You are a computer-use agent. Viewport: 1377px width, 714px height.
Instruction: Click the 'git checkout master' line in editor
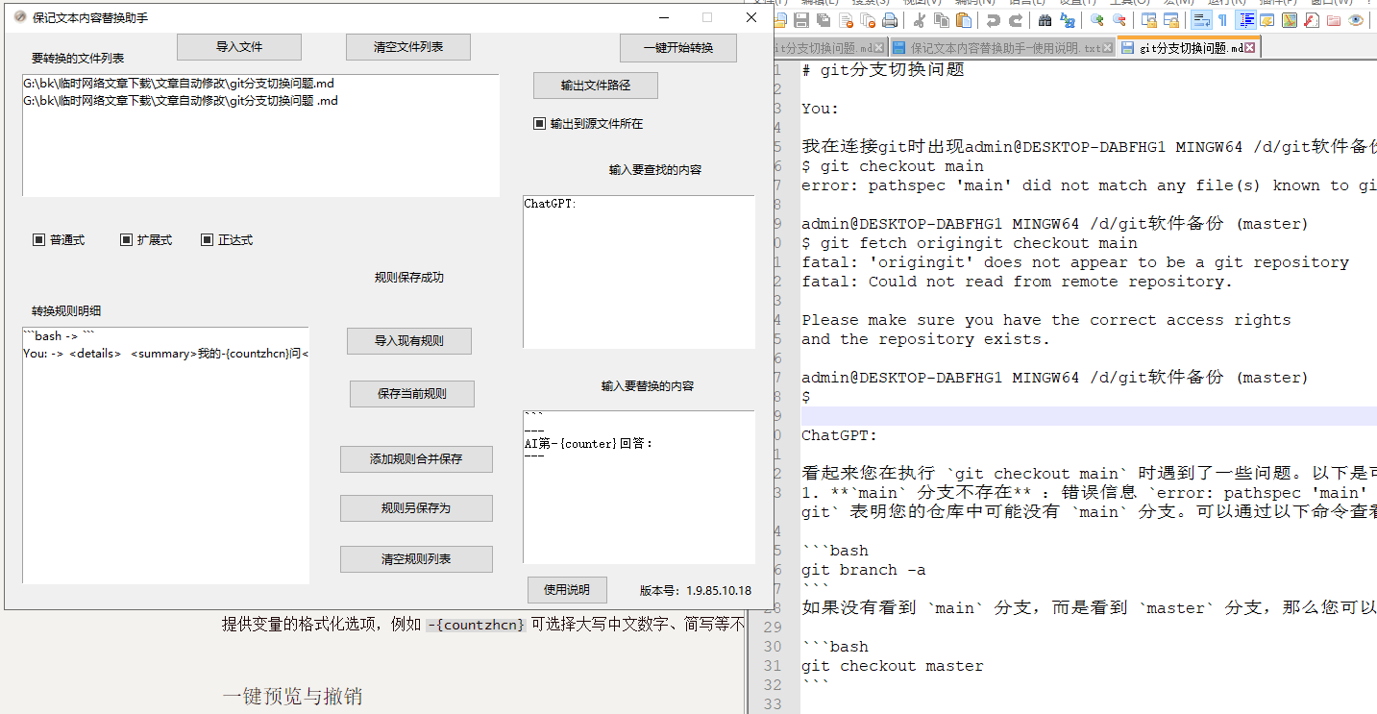coord(893,666)
